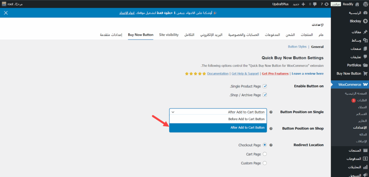Click the plus icon for new content

pyautogui.click(x=303, y=4)
